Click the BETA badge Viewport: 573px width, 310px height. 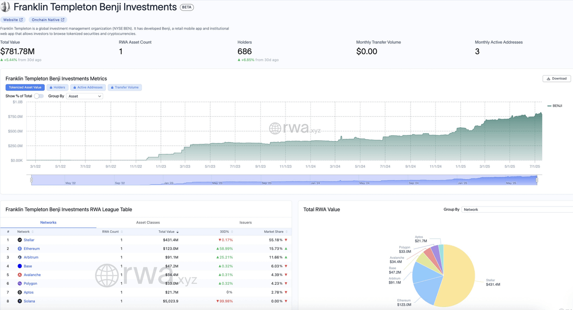pyautogui.click(x=187, y=7)
